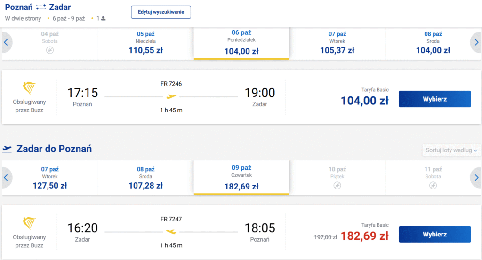Click the no-flight icon under 04 paź Sobota

click(50, 50)
